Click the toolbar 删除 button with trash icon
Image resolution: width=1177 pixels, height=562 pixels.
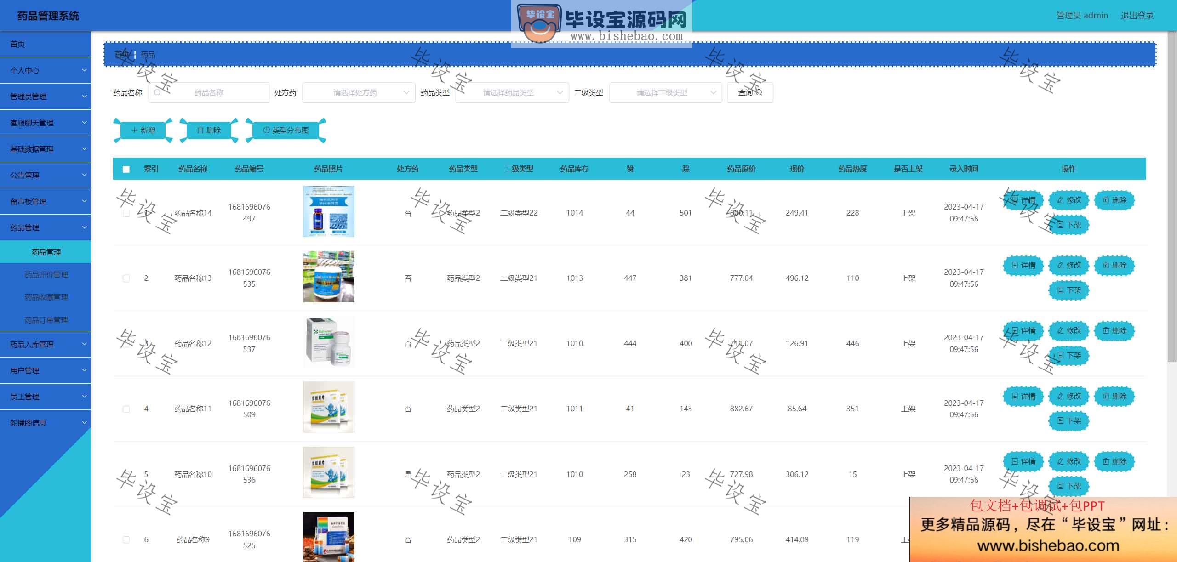pos(209,131)
